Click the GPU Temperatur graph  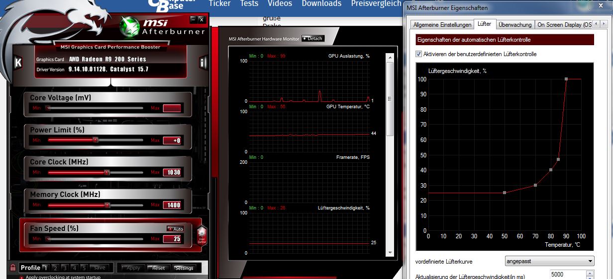[x=308, y=132]
